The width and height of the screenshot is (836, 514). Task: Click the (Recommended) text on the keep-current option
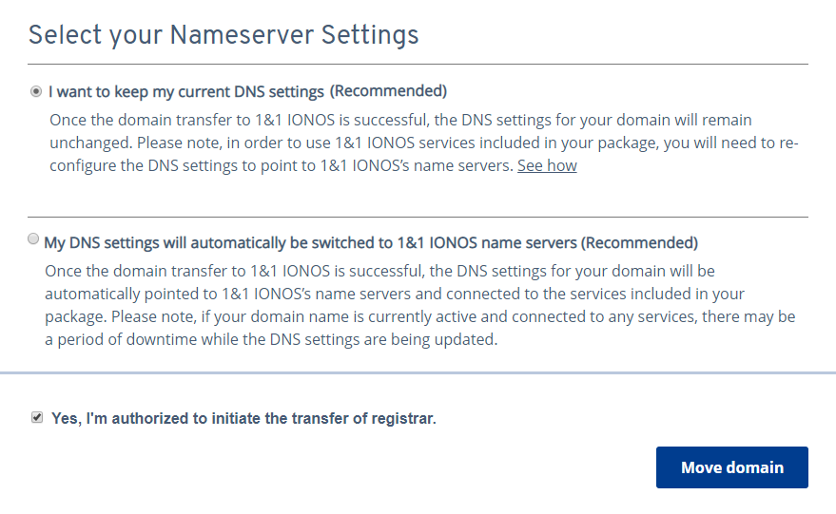[x=388, y=91]
